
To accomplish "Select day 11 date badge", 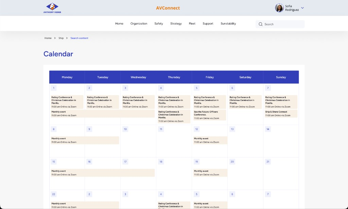I will 161,129.
